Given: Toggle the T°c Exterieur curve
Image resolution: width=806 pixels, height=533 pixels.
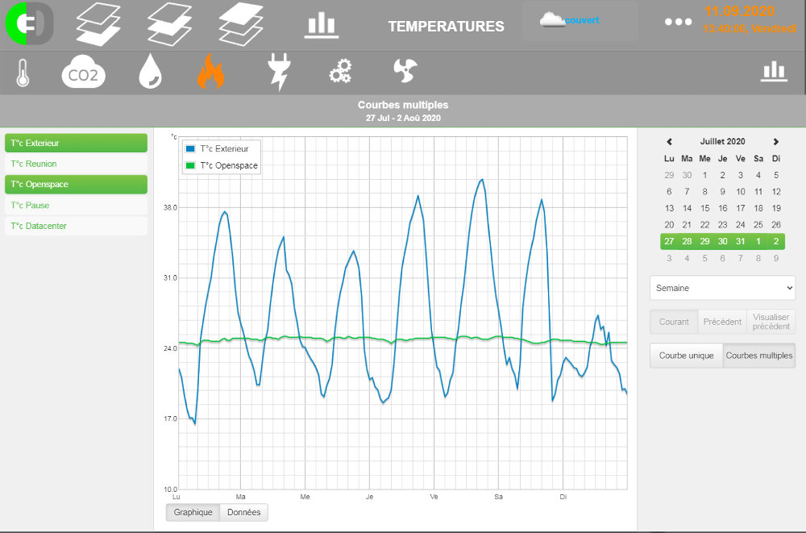Looking at the screenshot, I should click(76, 144).
